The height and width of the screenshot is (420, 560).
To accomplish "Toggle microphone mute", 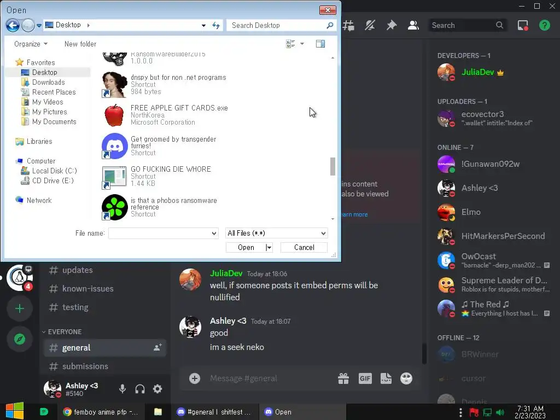I will point(122,389).
